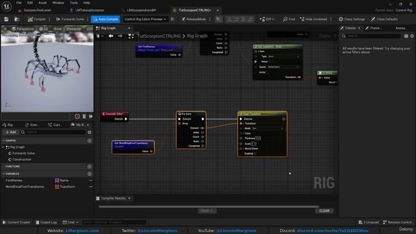
Task: Collapse the Rig Graph tree item
Action: point(3,147)
